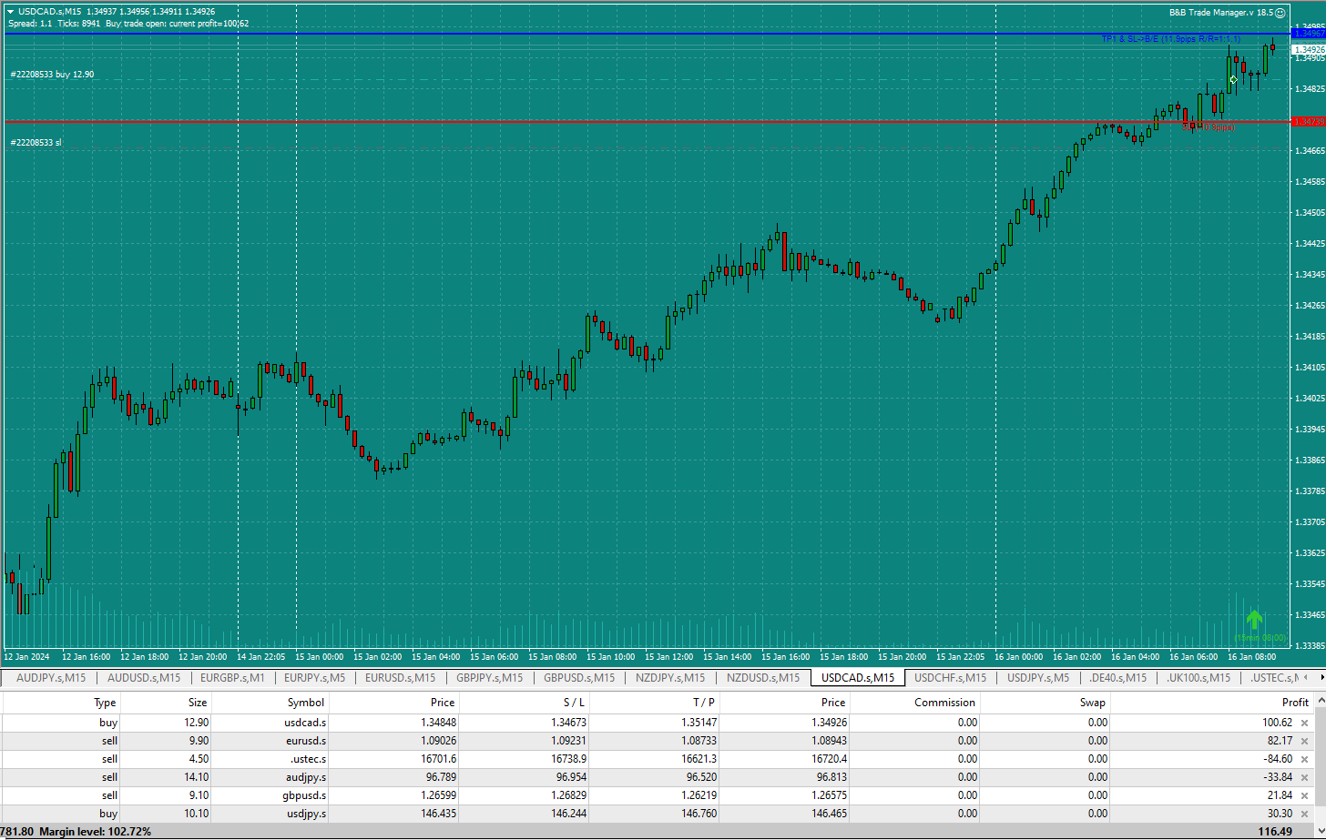Close the usdjpy.s buy order with its X
Image resolution: width=1326 pixels, height=840 pixels.
point(1304,814)
